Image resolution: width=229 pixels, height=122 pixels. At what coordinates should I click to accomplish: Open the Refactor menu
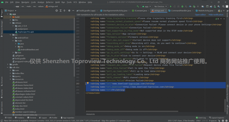tap(50, 2)
